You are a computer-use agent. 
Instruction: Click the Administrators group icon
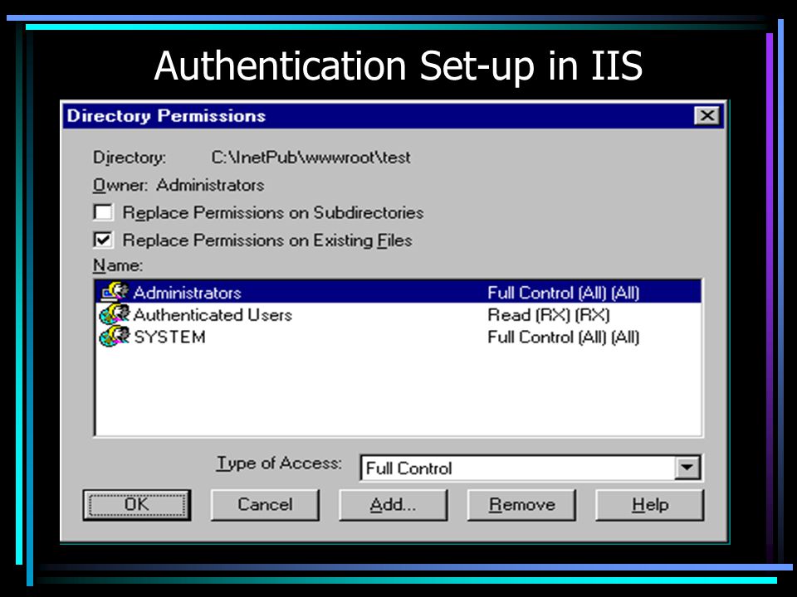coord(115,291)
